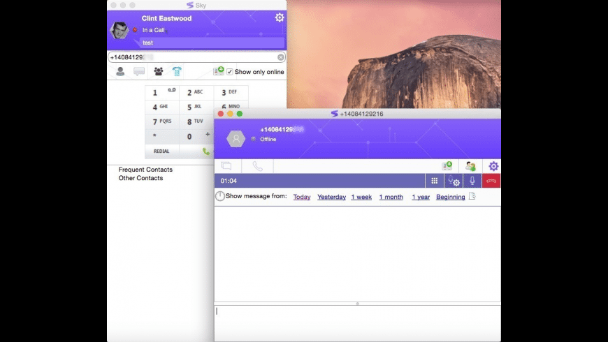608x342 pixels.
Task: Click the clock history icon
Action: click(x=220, y=196)
